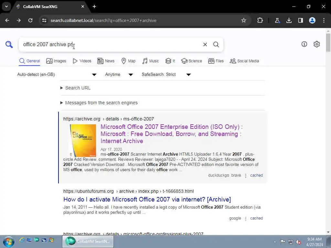Expand Messages from the search engines
Viewport: 331px width, 248px height.
click(99, 103)
